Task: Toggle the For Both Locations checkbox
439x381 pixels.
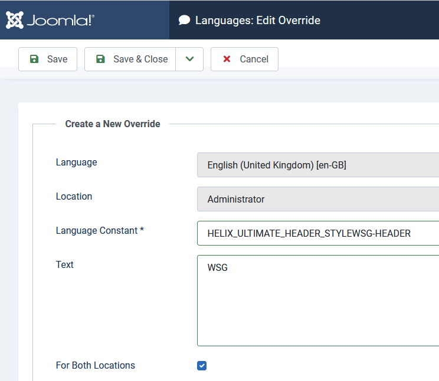Action: [x=202, y=366]
